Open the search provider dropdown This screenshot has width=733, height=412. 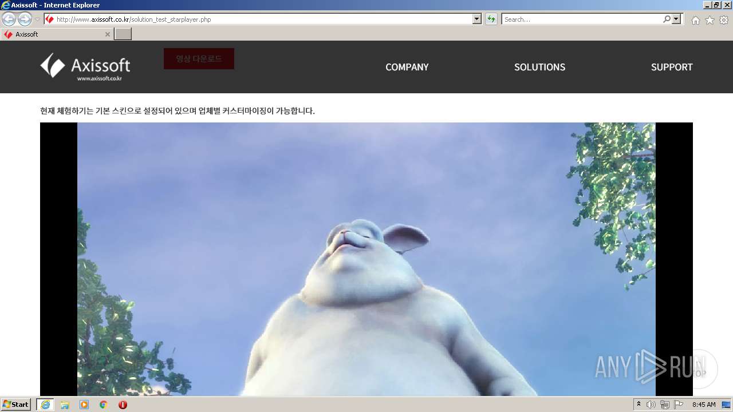click(x=677, y=19)
